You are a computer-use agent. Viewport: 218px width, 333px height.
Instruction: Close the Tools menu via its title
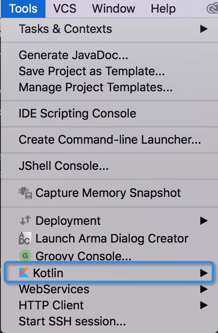(x=23, y=9)
